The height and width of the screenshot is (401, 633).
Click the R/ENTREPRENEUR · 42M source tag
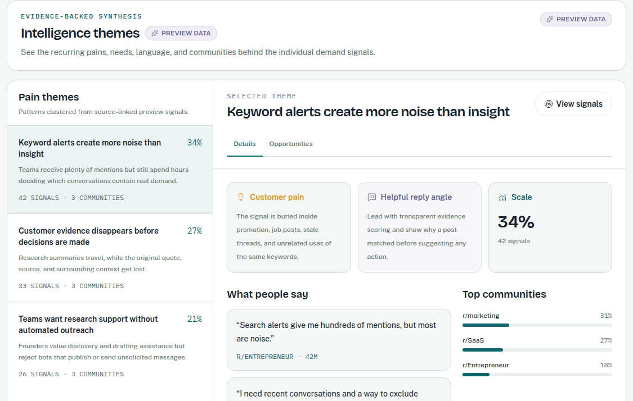(277, 357)
